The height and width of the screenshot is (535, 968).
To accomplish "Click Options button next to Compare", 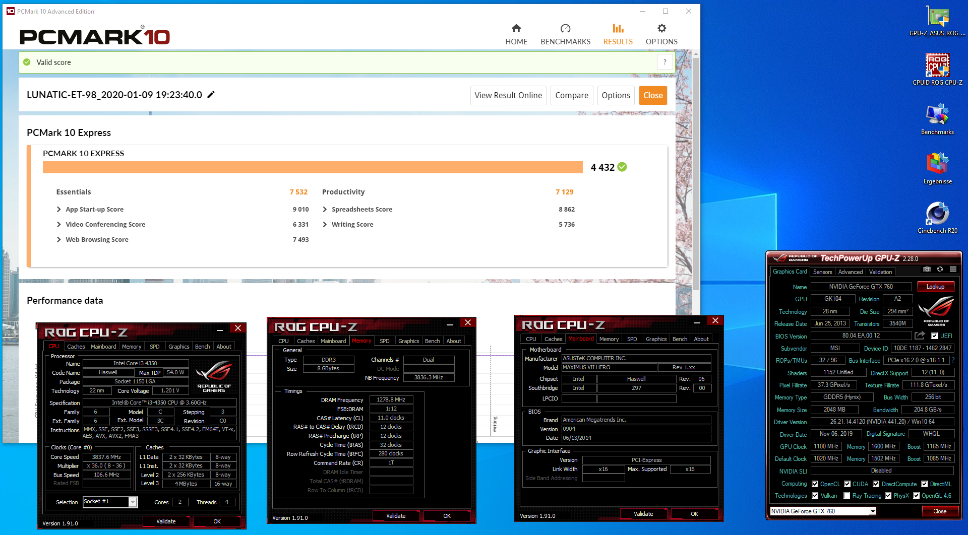I will coord(616,95).
